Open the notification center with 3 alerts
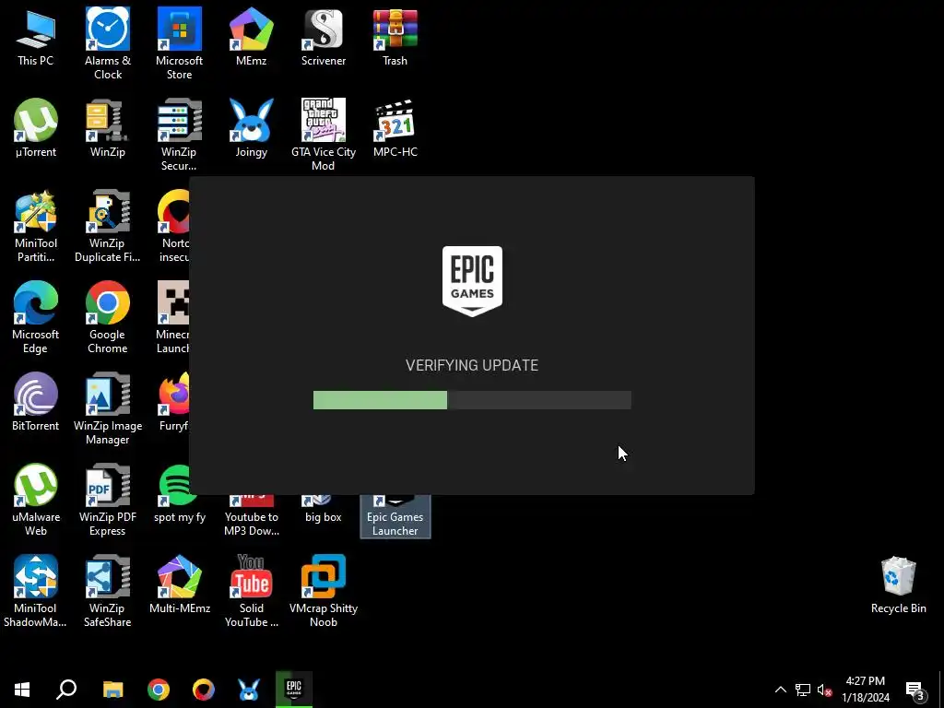The width and height of the screenshot is (944, 708). 914,690
